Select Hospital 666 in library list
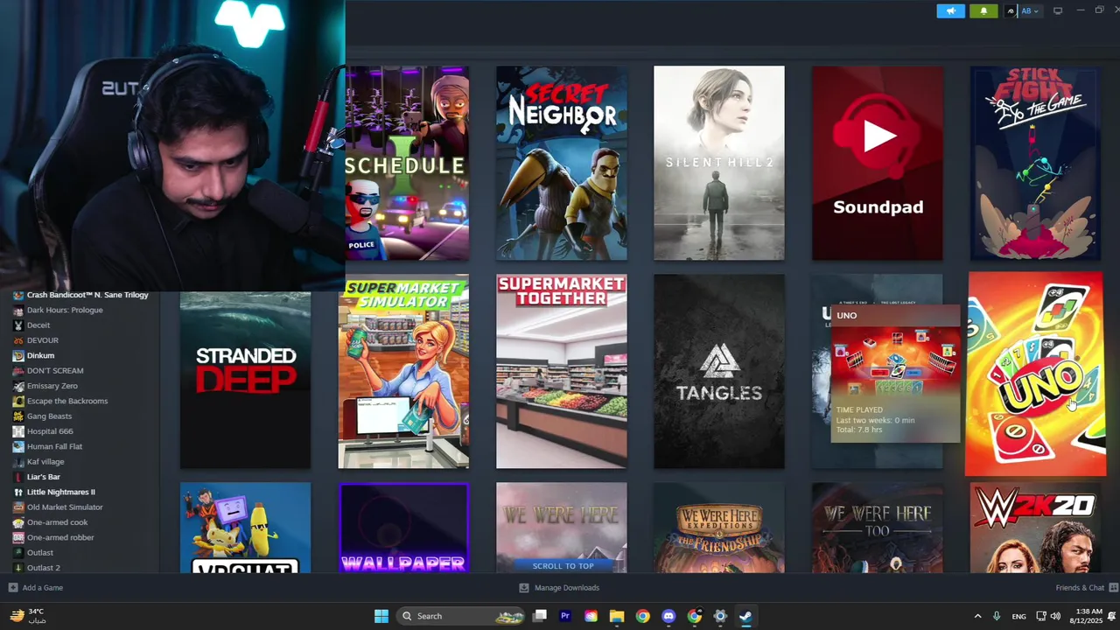This screenshot has height=630, width=1120. (50, 431)
